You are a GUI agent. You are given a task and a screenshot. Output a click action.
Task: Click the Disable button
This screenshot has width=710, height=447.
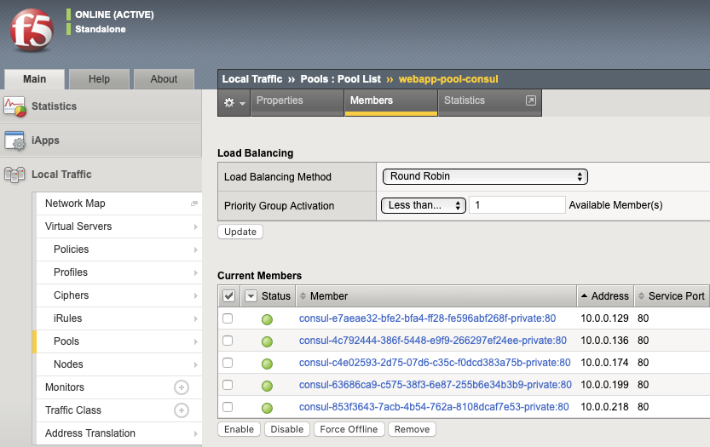coord(287,429)
